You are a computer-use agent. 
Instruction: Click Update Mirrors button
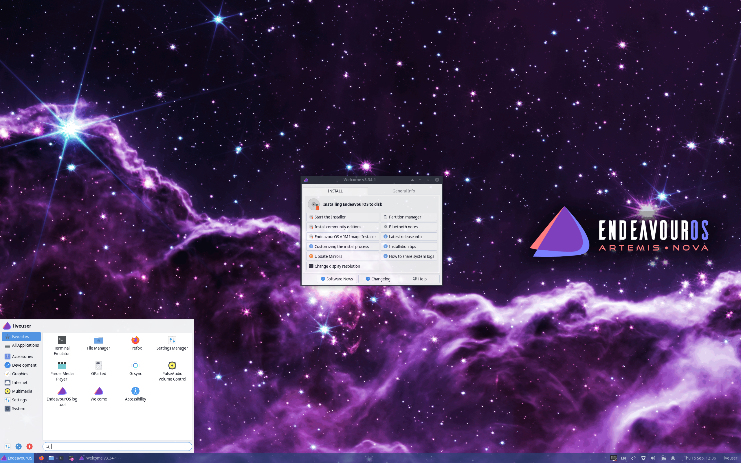pyautogui.click(x=343, y=256)
